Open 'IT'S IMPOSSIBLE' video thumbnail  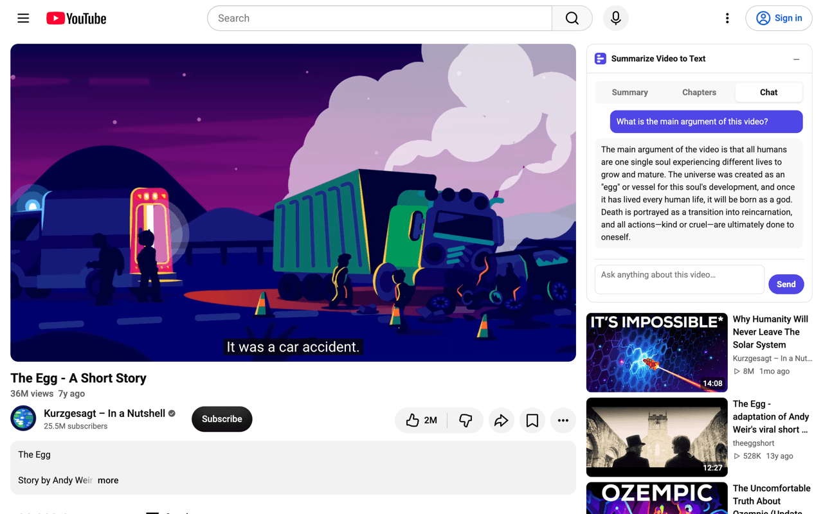(x=656, y=353)
